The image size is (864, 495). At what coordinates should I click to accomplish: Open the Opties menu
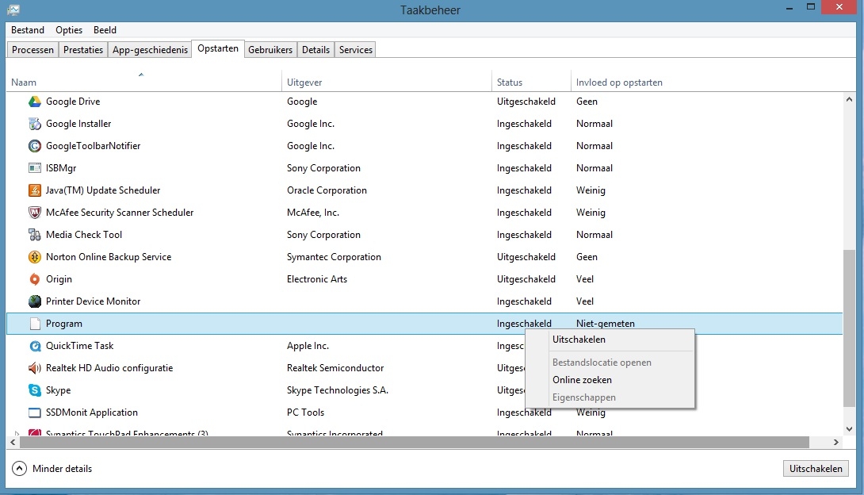tap(69, 30)
